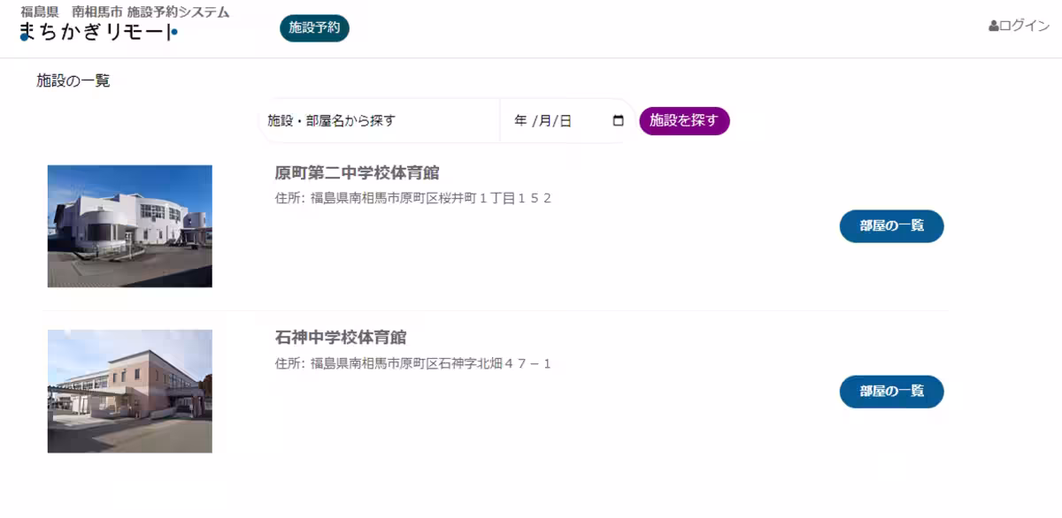The width and height of the screenshot is (1062, 518).
Task: Open the calendar date picker icon
Action: point(618,121)
